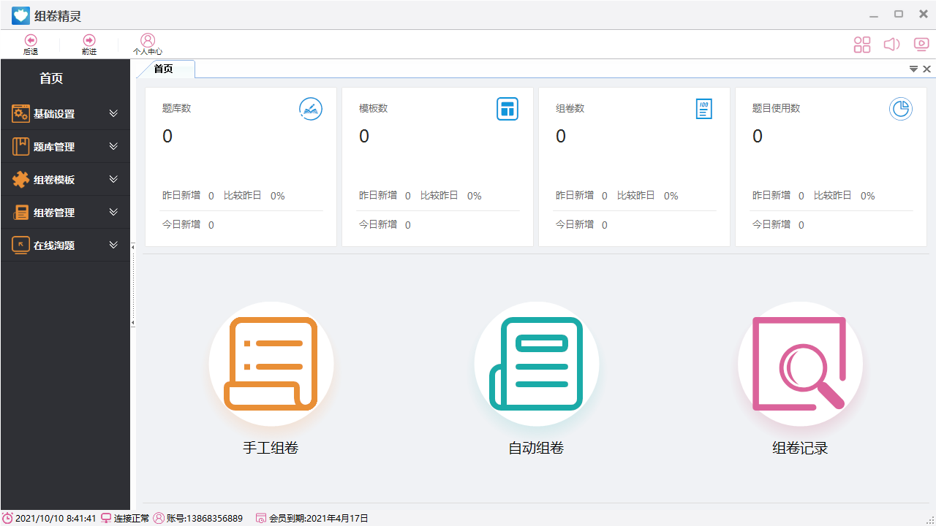Open 组卷记录 pink magnifier icon
The image size is (936, 526).
pos(800,363)
